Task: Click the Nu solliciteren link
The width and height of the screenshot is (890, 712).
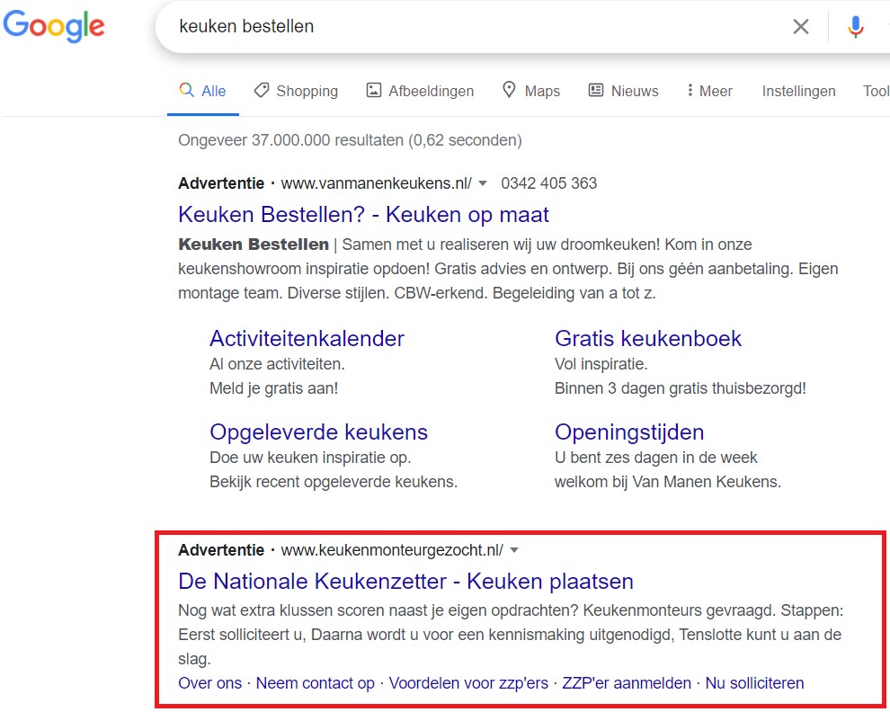Action: point(754,682)
